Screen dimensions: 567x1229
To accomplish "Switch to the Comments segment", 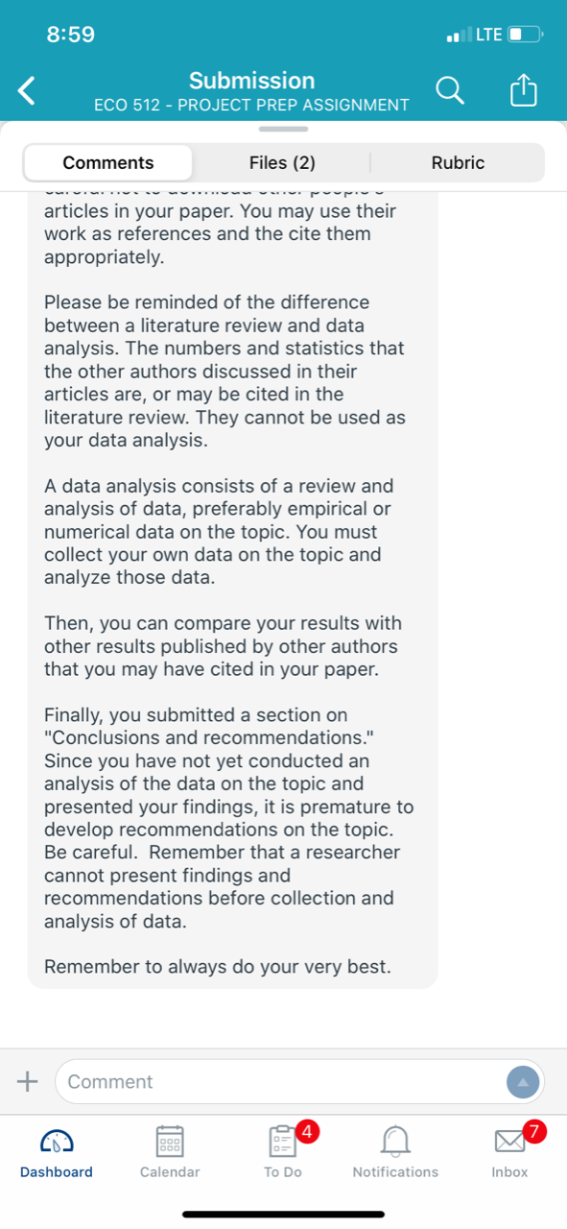I will point(108,162).
